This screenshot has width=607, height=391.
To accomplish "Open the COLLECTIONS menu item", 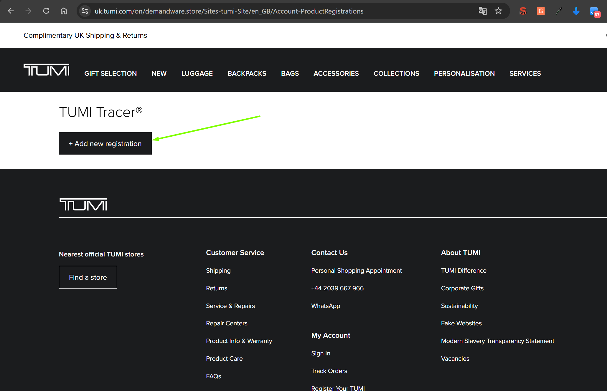I will tap(396, 73).
